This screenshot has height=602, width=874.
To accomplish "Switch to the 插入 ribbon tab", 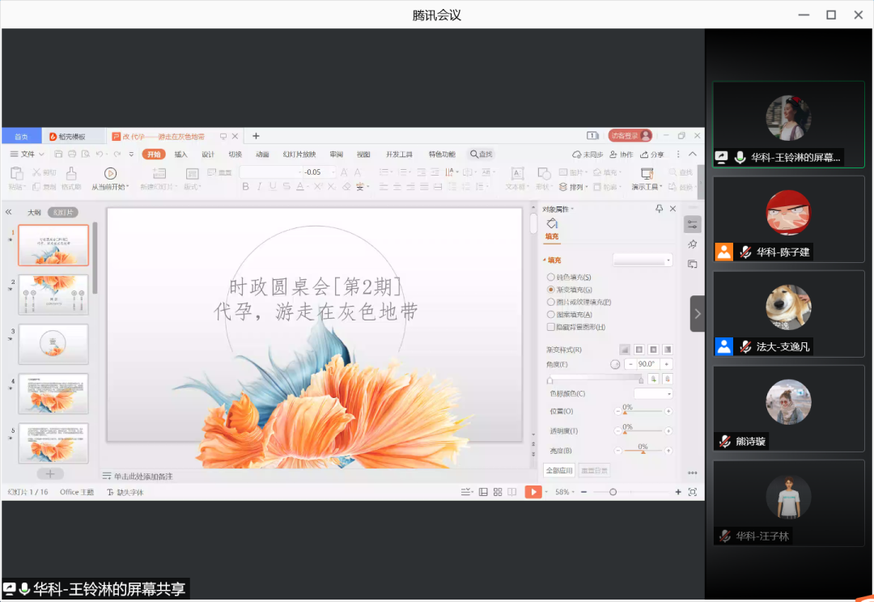I will (x=180, y=155).
